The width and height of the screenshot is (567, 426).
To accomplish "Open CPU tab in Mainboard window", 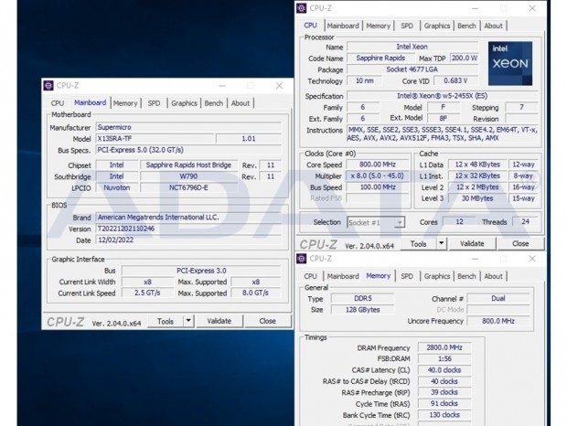I will point(57,103).
